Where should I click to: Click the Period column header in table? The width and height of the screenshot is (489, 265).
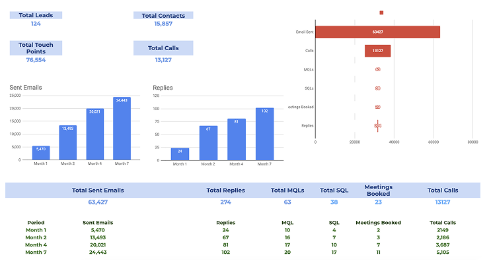tap(36, 223)
